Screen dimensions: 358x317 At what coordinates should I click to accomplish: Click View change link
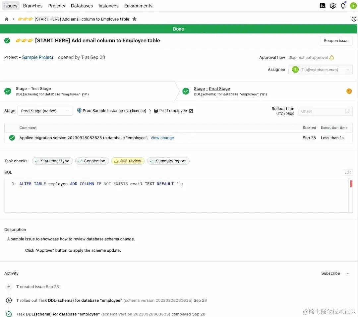[x=162, y=138]
